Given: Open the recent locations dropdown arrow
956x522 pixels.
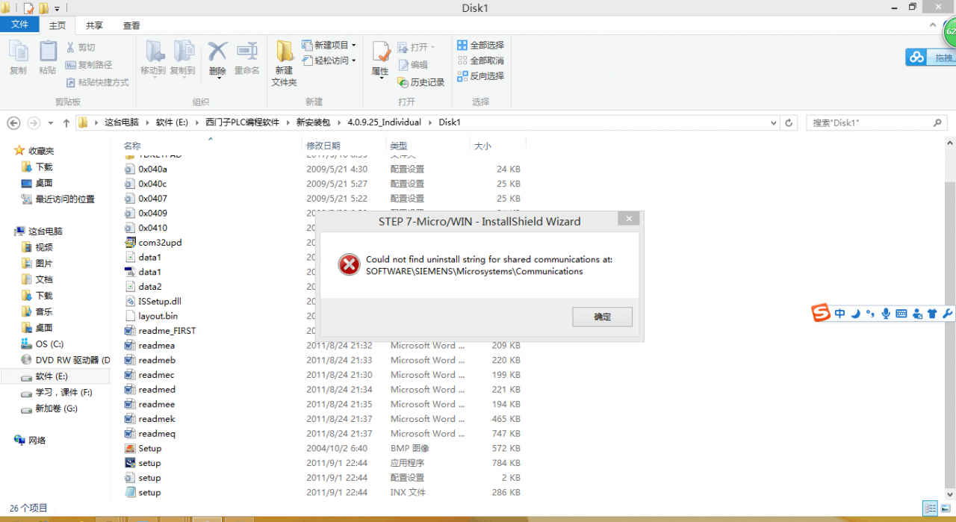Looking at the screenshot, I should tap(51, 123).
